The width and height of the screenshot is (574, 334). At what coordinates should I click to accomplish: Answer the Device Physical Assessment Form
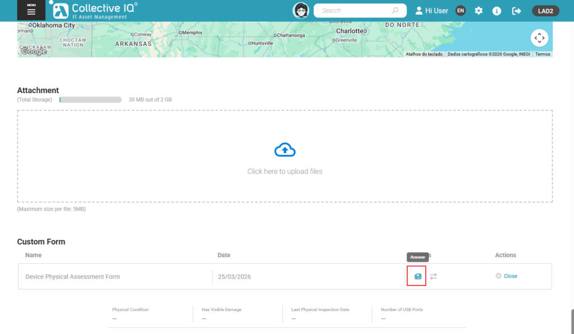pyautogui.click(x=418, y=276)
